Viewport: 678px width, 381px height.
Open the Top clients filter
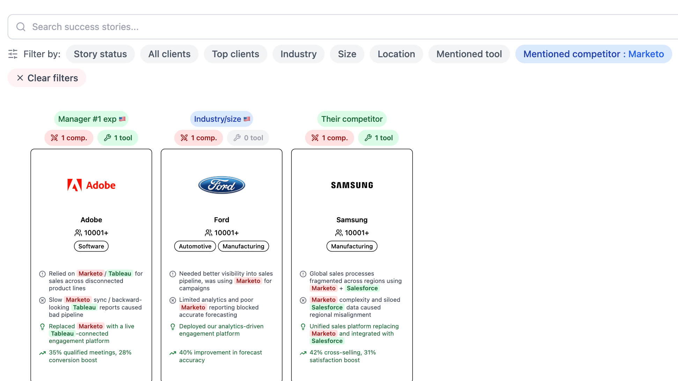(x=235, y=54)
